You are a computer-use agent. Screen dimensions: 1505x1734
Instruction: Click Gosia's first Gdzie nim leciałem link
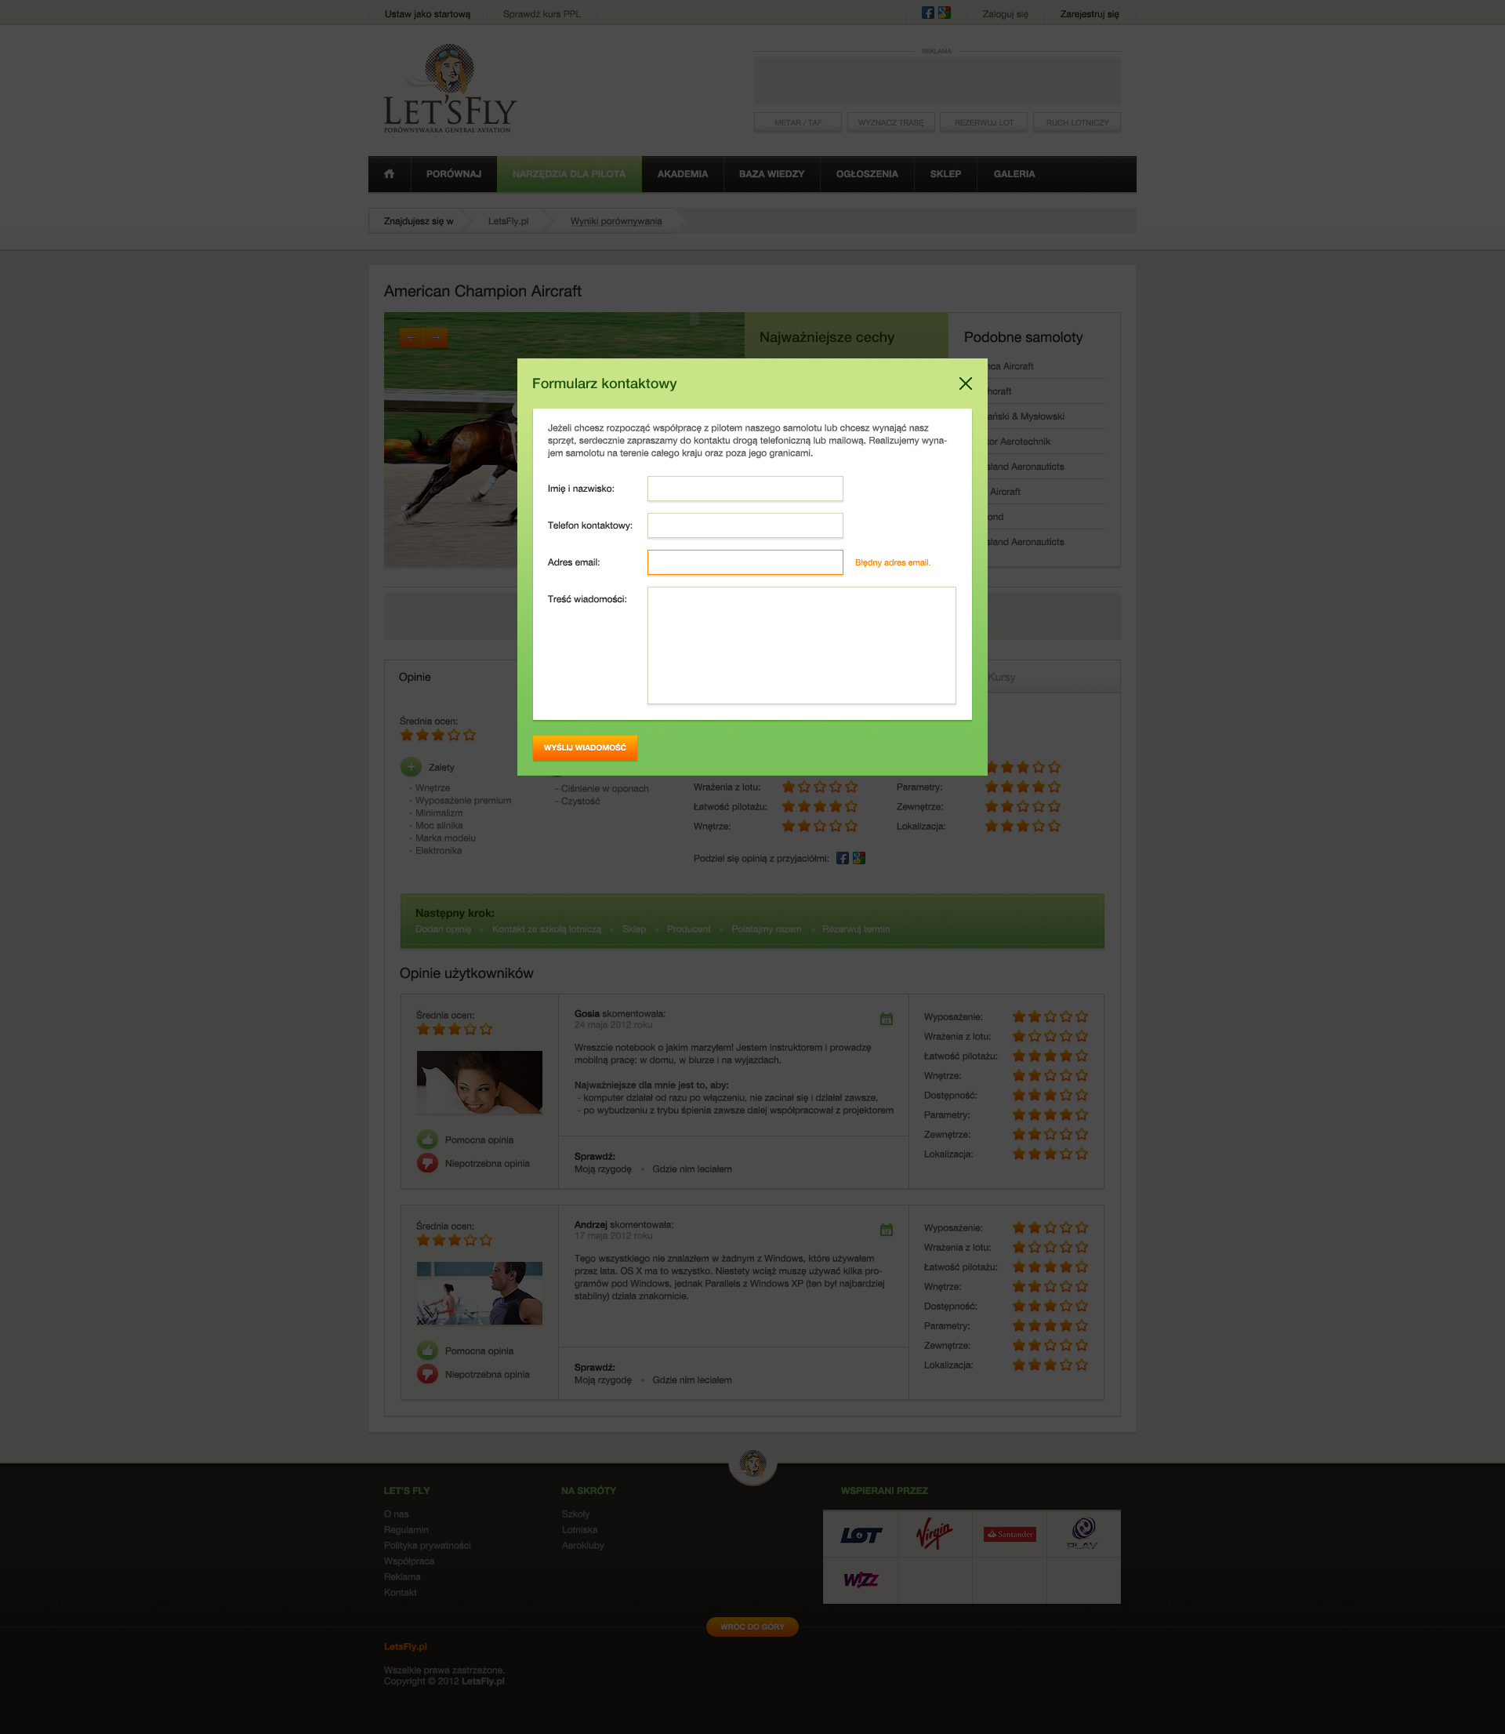pos(692,1169)
